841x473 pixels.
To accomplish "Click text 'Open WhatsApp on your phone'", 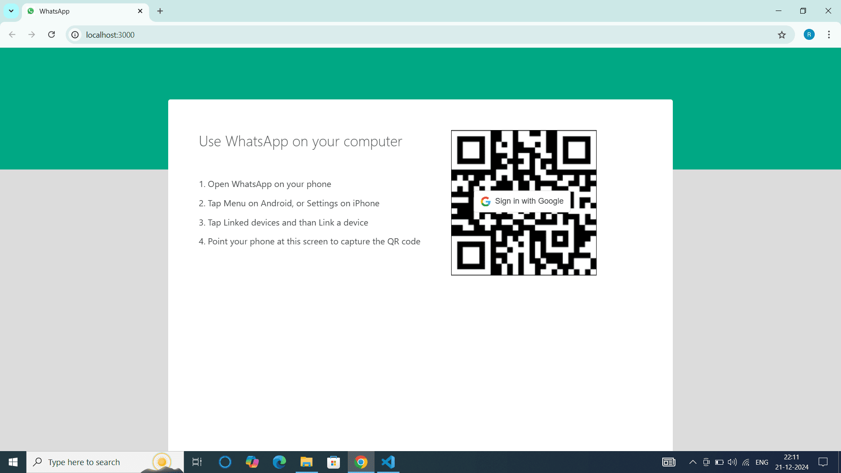I will point(269,184).
